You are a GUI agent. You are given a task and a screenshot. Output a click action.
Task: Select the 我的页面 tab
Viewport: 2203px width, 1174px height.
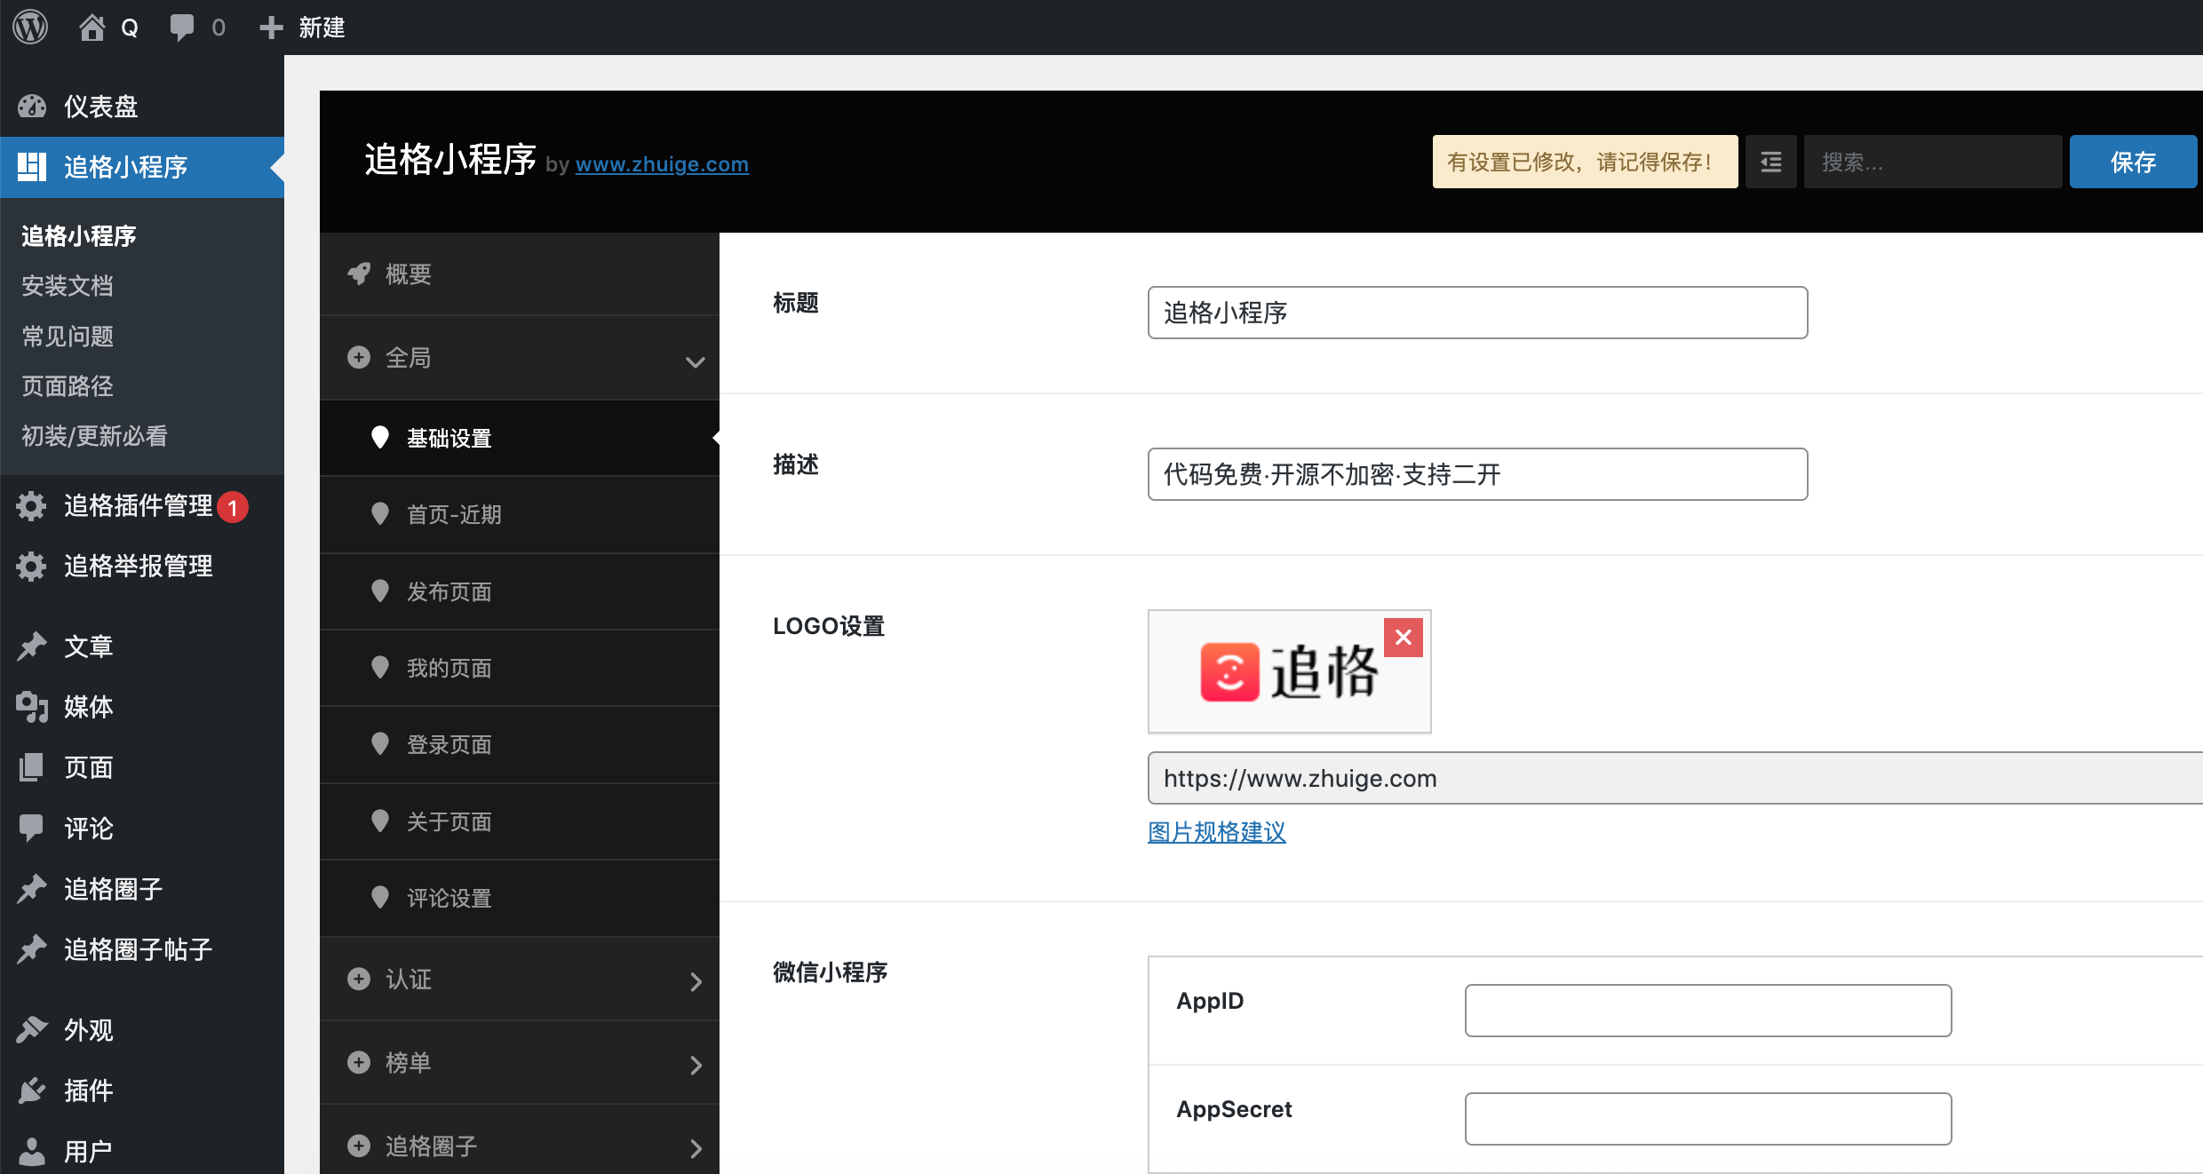click(x=520, y=668)
